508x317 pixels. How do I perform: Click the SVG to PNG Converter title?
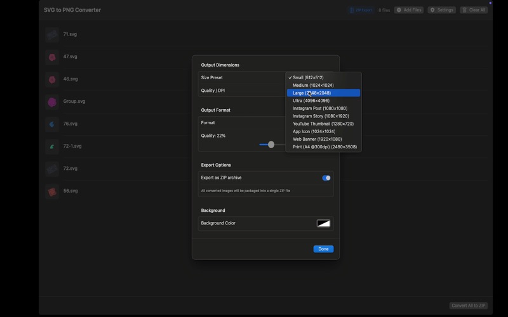(x=72, y=10)
